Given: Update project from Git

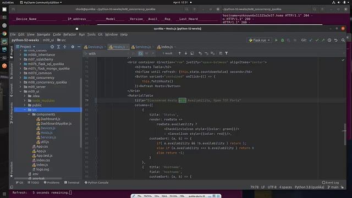Looking at the screenshot, I should click(311, 40).
